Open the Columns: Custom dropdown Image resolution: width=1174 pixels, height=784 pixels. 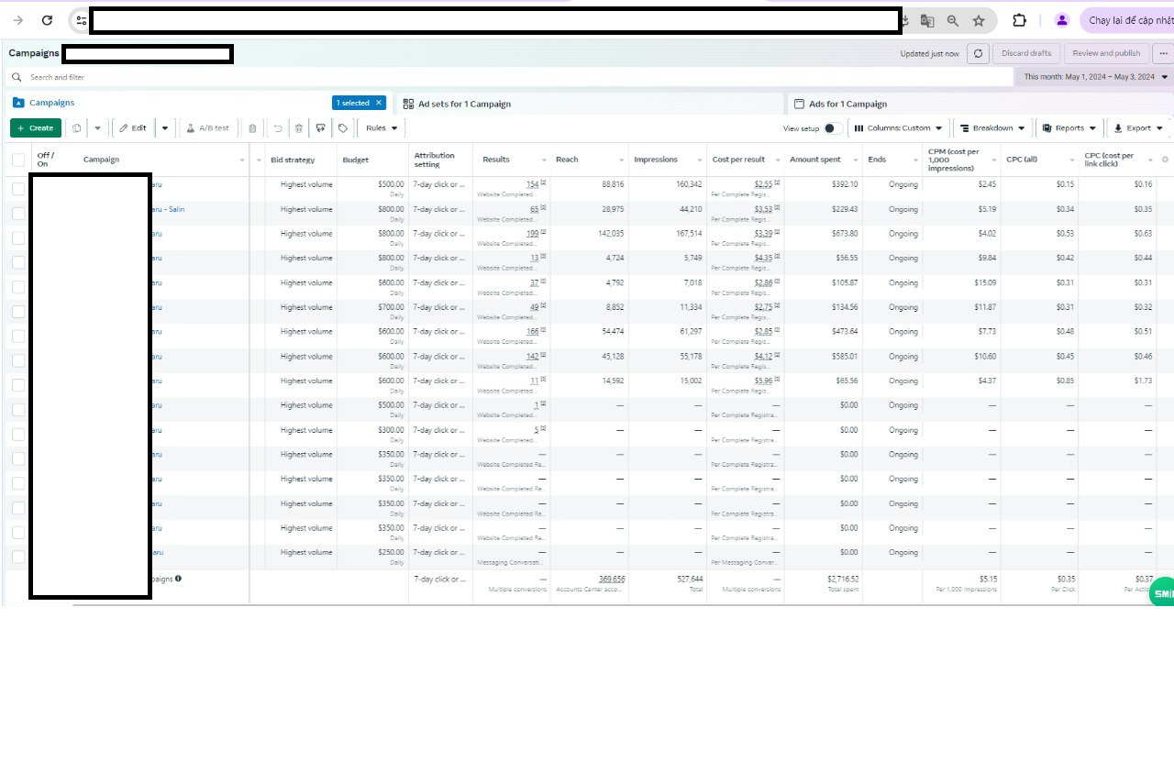[898, 128]
